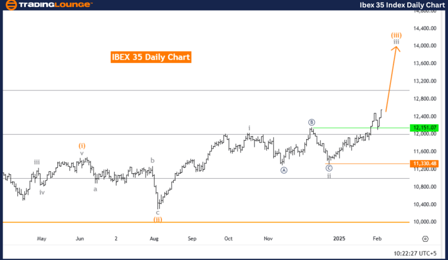The height and width of the screenshot is (260, 448).
Task: Click the circled B wave marker
Action: (311, 122)
